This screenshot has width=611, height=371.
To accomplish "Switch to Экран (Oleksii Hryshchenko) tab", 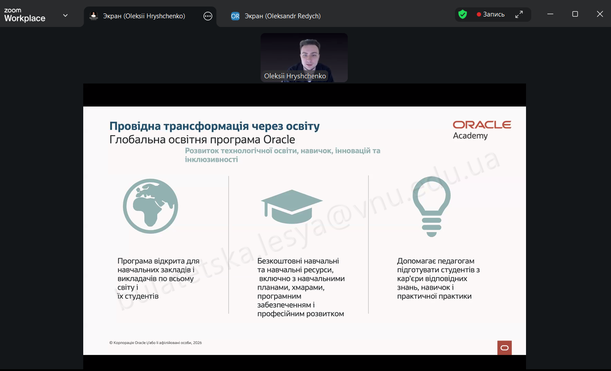I will 144,16.
